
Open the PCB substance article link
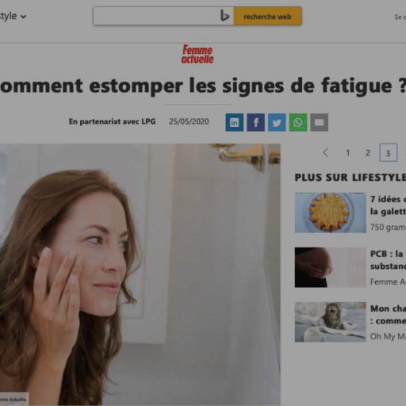click(388, 260)
